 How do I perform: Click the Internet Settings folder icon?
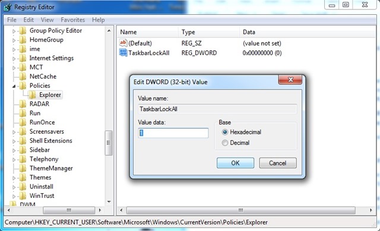(x=23, y=58)
